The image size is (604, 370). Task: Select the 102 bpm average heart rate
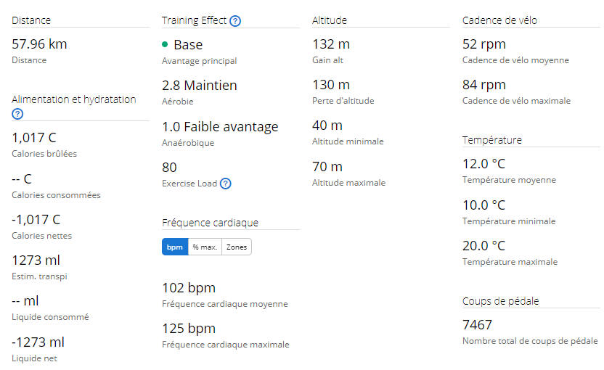click(189, 287)
